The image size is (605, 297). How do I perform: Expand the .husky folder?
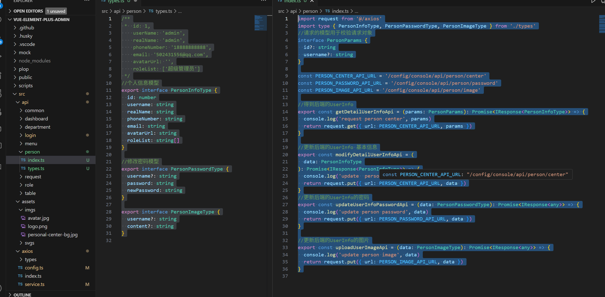tap(15, 36)
